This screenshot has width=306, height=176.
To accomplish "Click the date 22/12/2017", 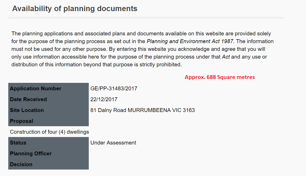I will tap(104, 99).
